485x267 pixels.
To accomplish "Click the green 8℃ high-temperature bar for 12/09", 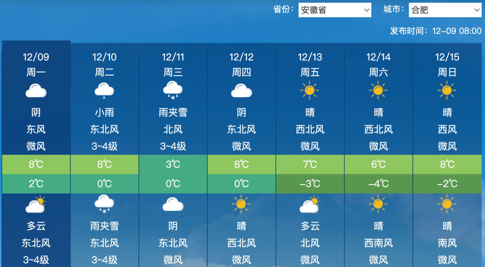I will click(36, 164).
